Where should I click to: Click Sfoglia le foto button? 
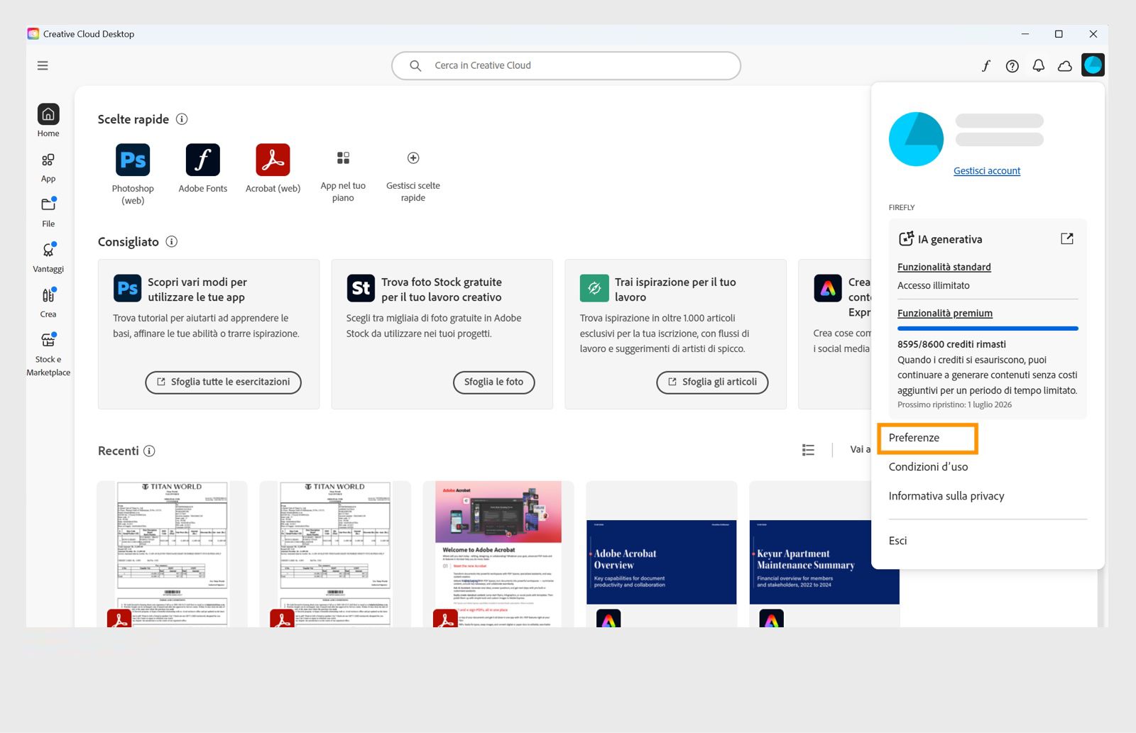494,382
